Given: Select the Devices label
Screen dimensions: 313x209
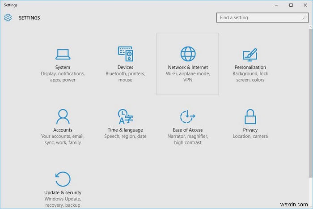Looking at the screenshot, I should click(125, 67).
